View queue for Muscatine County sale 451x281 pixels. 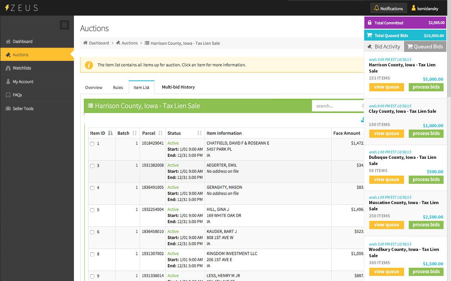pos(386,225)
